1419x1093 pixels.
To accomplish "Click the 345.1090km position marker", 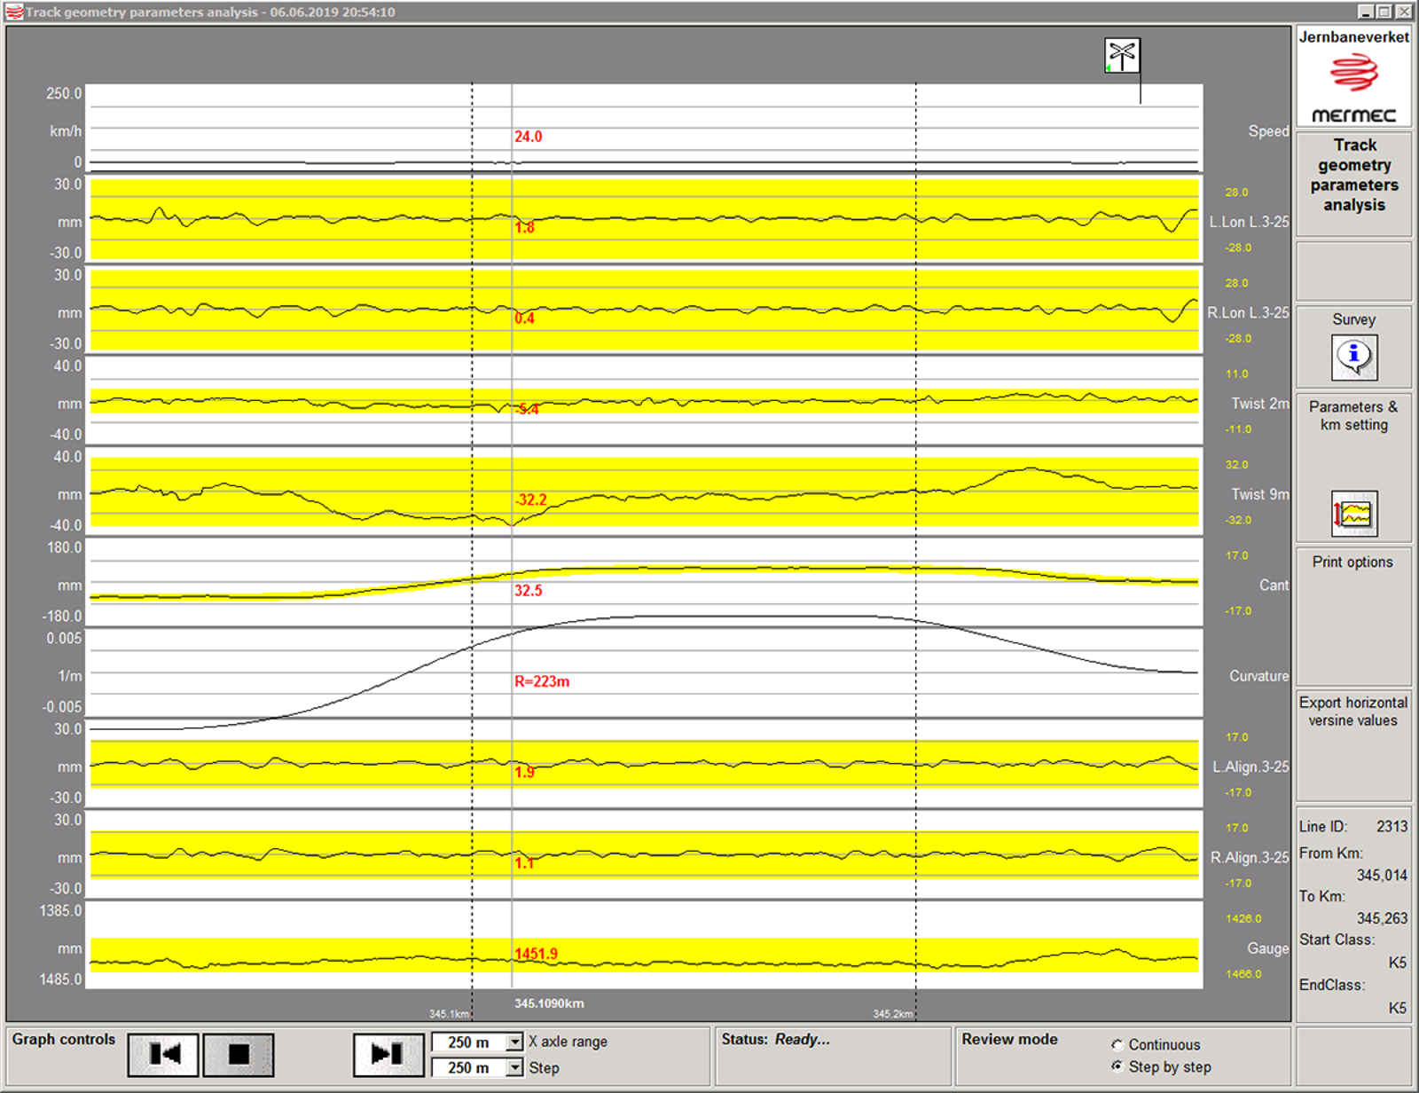I will (x=549, y=1002).
